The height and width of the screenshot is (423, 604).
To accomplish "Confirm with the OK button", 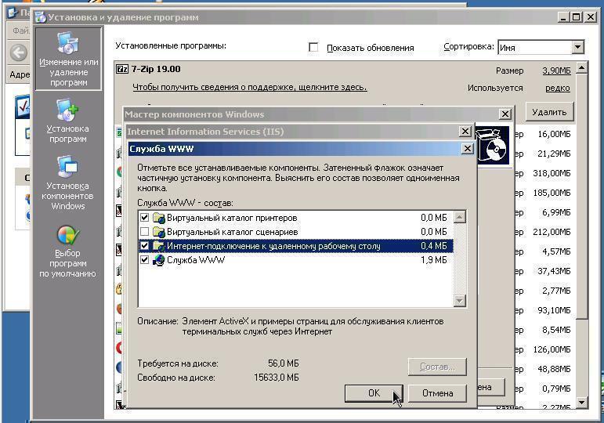I will click(374, 393).
